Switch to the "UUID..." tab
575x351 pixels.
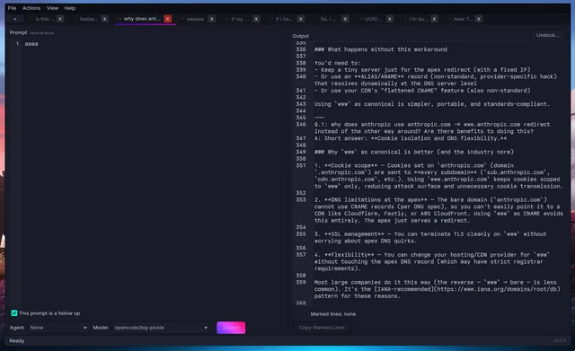(x=373, y=19)
